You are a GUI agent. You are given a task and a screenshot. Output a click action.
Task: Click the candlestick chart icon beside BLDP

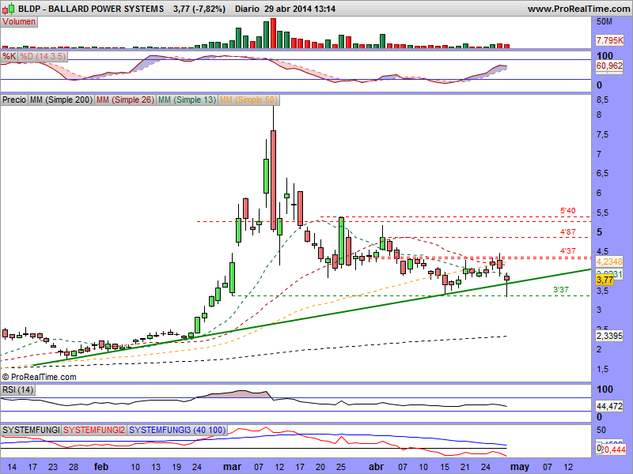tap(9, 8)
